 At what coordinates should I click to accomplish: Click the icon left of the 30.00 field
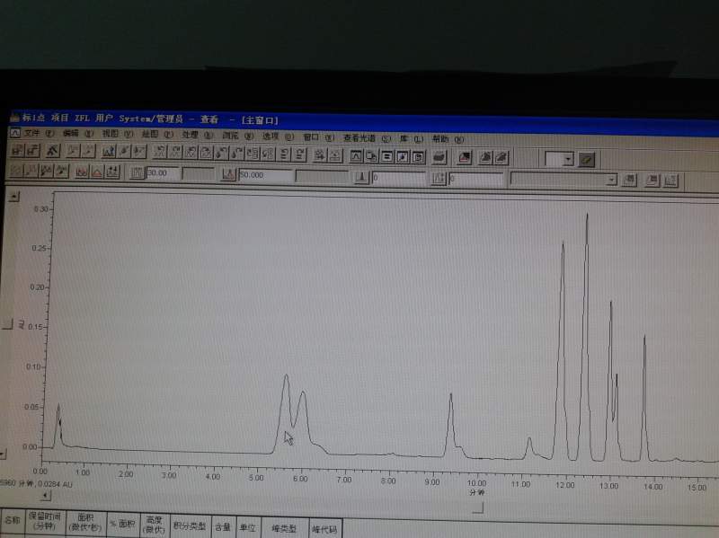pyautogui.click(x=138, y=173)
